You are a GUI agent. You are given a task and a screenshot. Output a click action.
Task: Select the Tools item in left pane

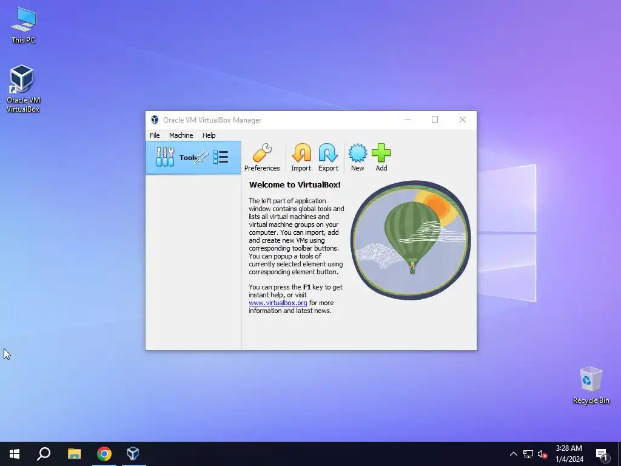click(193, 158)
